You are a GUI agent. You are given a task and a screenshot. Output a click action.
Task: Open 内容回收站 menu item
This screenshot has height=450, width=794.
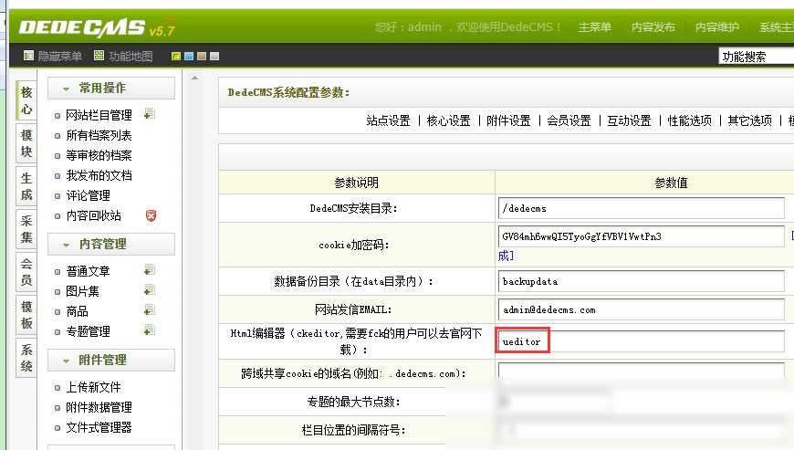(94, 215)
